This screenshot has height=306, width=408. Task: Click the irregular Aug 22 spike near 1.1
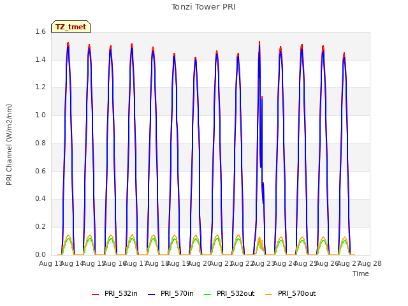262,98
